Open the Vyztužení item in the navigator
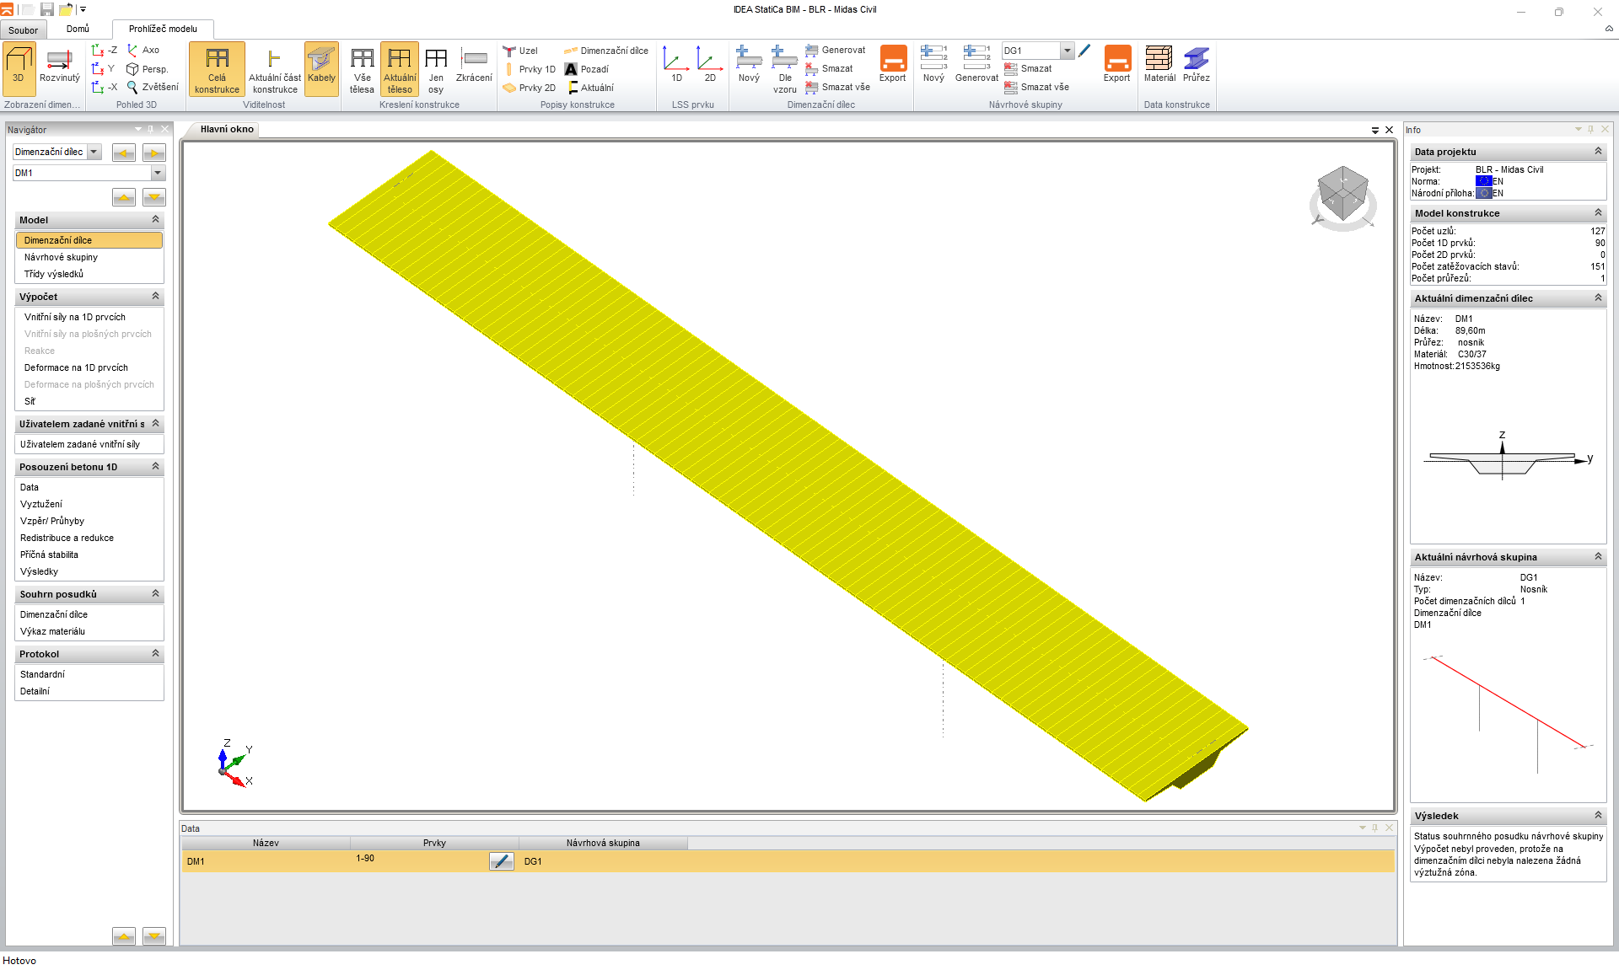Image resolution: width=1619 pixels, height=970 pixels. point(40,504)
